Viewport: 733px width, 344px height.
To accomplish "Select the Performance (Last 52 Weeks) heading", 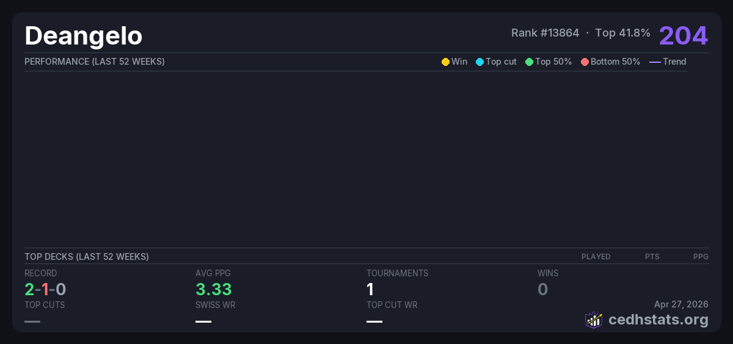I will 95,62.
